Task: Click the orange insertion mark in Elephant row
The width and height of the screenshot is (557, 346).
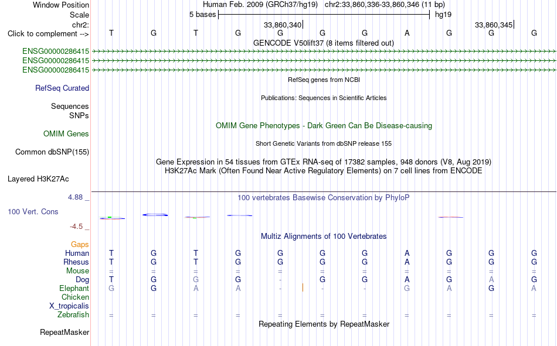Action: coord(303,287)
